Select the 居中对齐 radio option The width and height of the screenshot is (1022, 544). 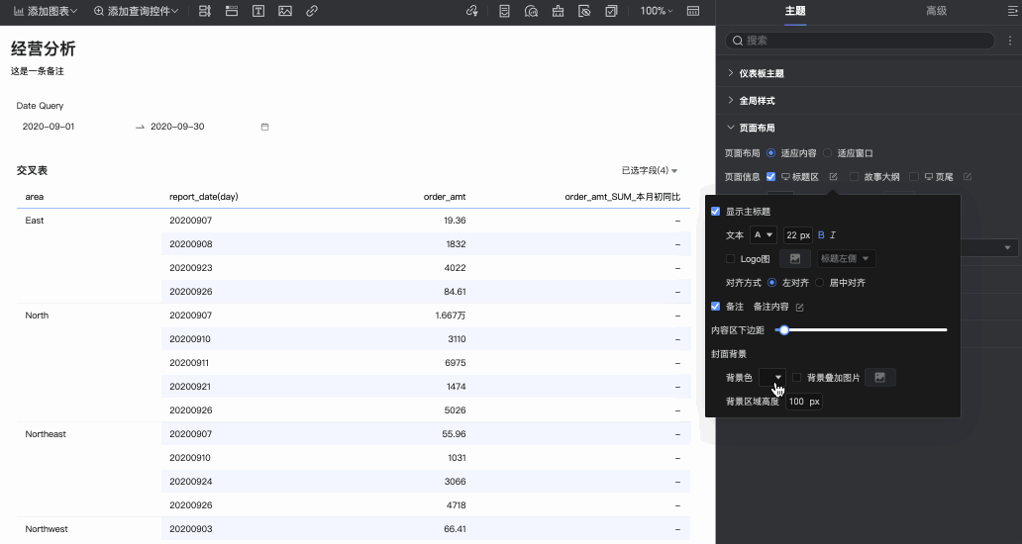coord(819,283)
